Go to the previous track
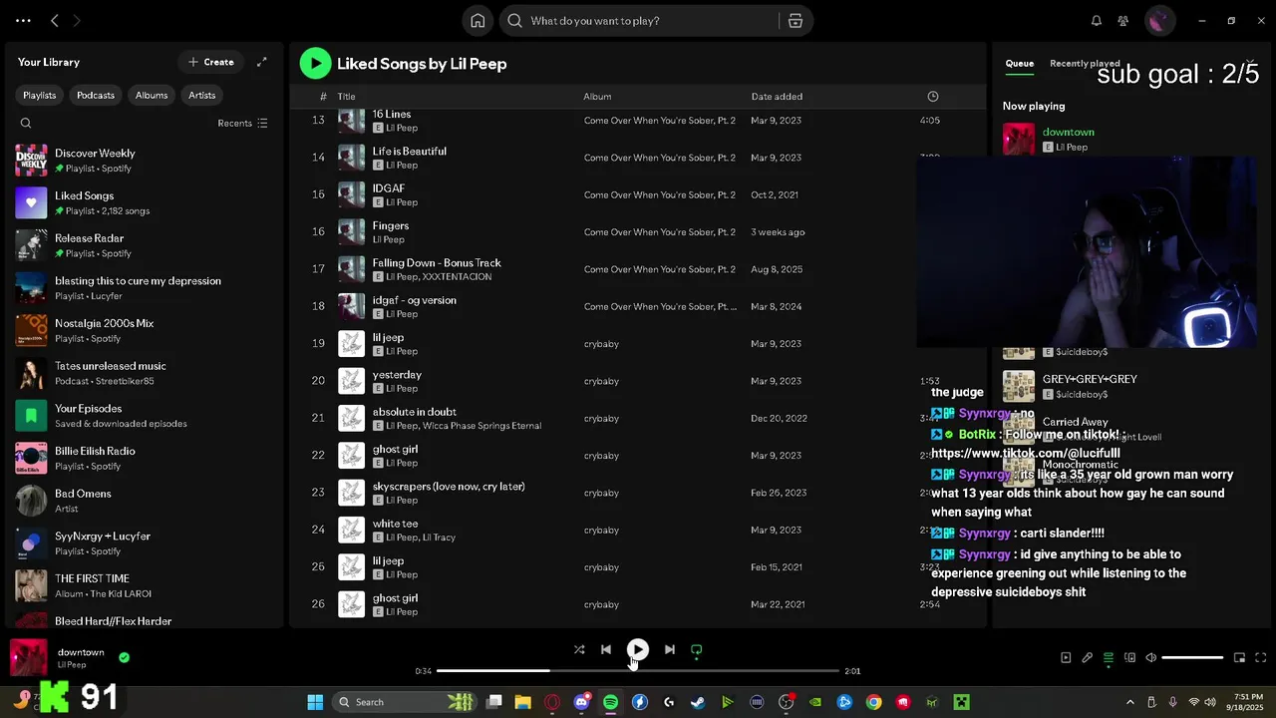 coord(606,649)
